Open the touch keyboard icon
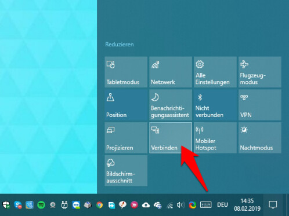 205,205
